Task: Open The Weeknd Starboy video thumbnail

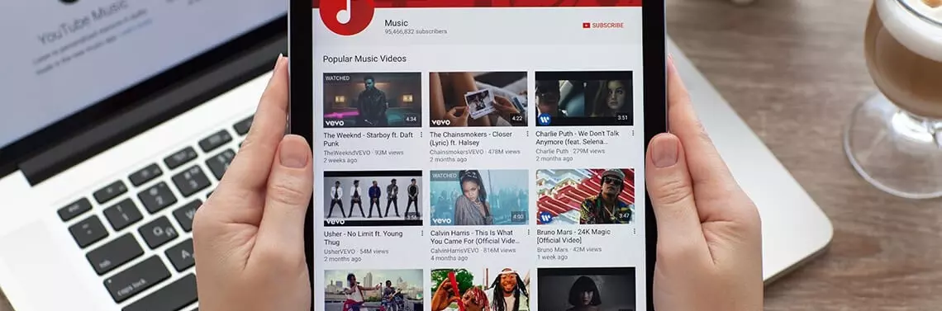Action: [x=373, y=100]
